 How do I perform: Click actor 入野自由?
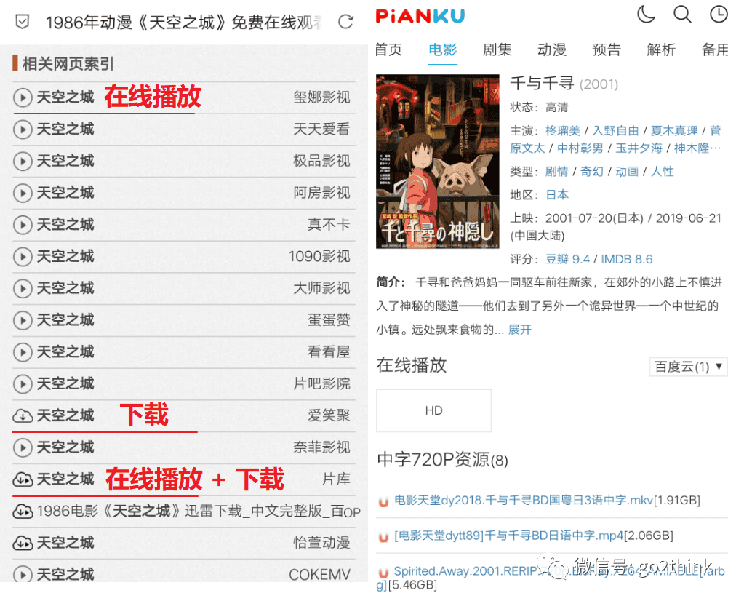click(615, 130)
